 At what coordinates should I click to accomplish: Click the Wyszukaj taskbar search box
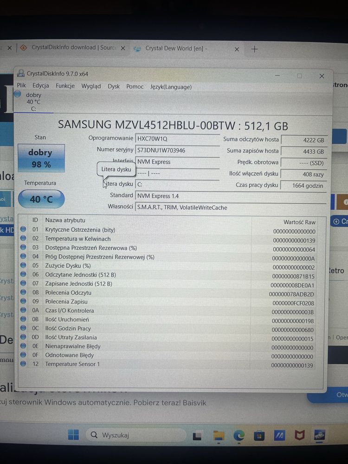point(136,435)
